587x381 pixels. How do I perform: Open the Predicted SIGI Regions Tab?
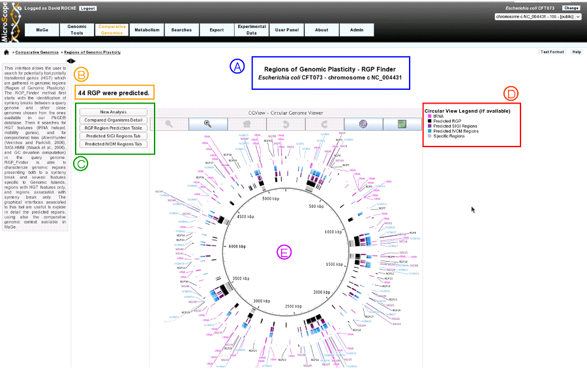point(113,136)
